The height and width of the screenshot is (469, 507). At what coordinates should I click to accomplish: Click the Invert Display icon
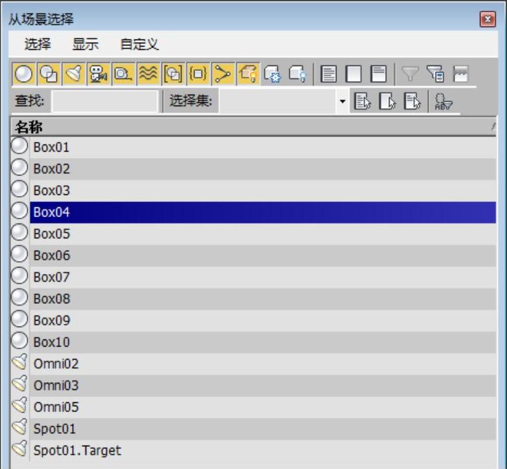pyautogui.click(x=379, y=74)
